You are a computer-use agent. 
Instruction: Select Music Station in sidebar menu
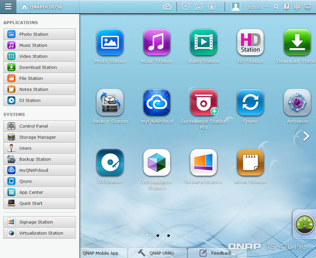(39, 45)
